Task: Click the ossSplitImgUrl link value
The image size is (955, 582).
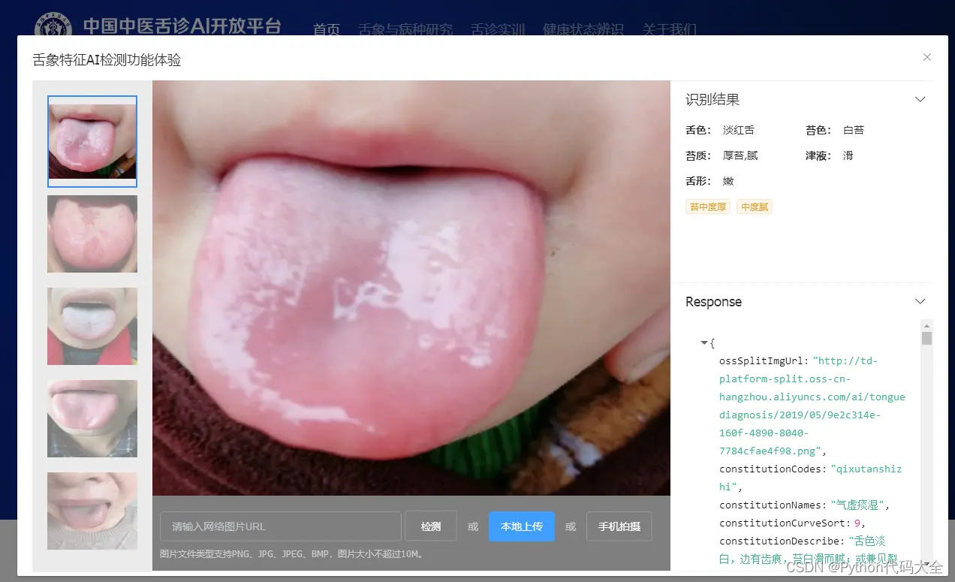Action: (812, 406)
